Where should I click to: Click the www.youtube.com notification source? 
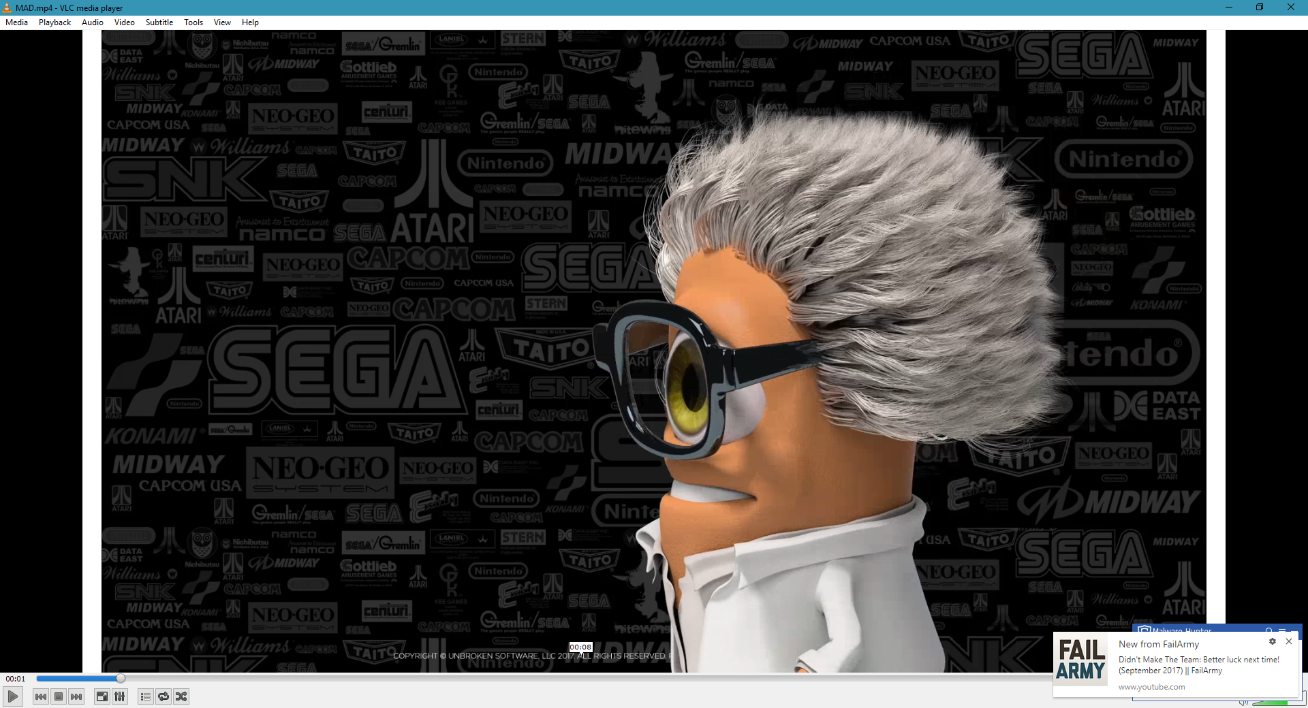[1151, 687]
